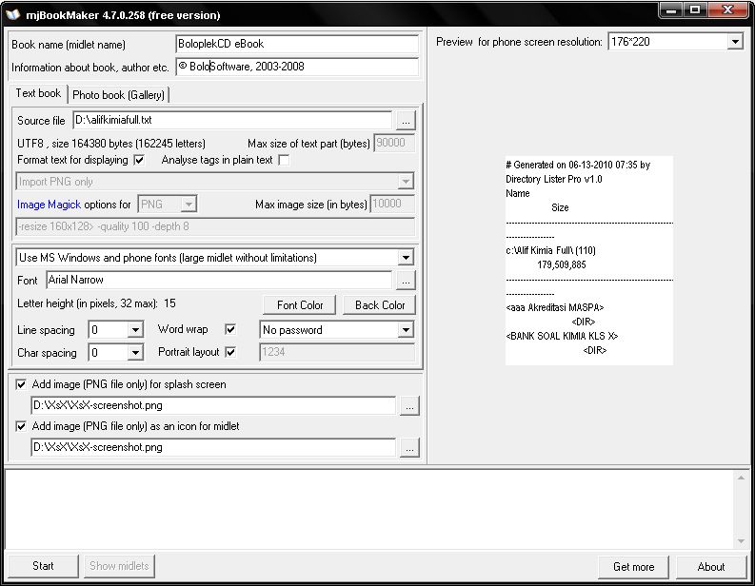Click the midlet icon image path field
Image resolution: width=755 pixels, height=586 pixels.
[213, 447]
